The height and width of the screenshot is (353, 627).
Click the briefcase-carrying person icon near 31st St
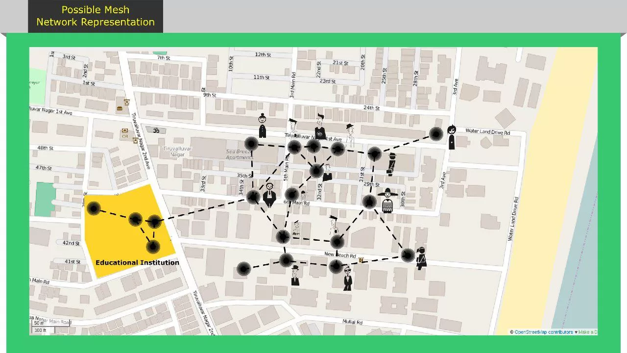point(391,164)
